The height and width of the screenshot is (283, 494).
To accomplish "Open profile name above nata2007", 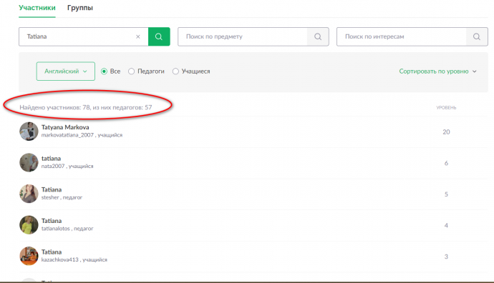I will click(x=51, y=159).
